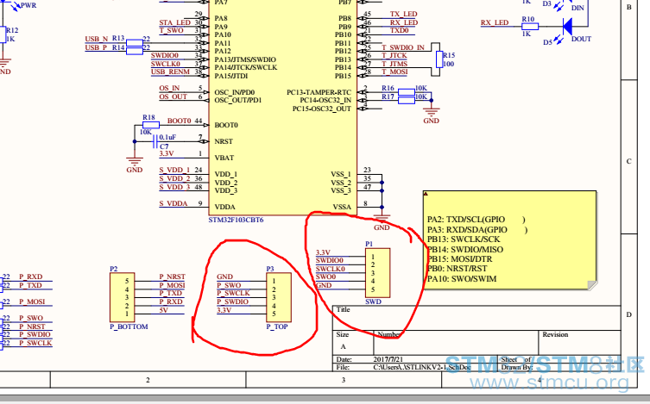Image resolution: width=650 pixels, height=404 pixels.
Task: Click the PB13: SWCLK/SCK note line
Action: pyautogui.click(x=464, y=239)
